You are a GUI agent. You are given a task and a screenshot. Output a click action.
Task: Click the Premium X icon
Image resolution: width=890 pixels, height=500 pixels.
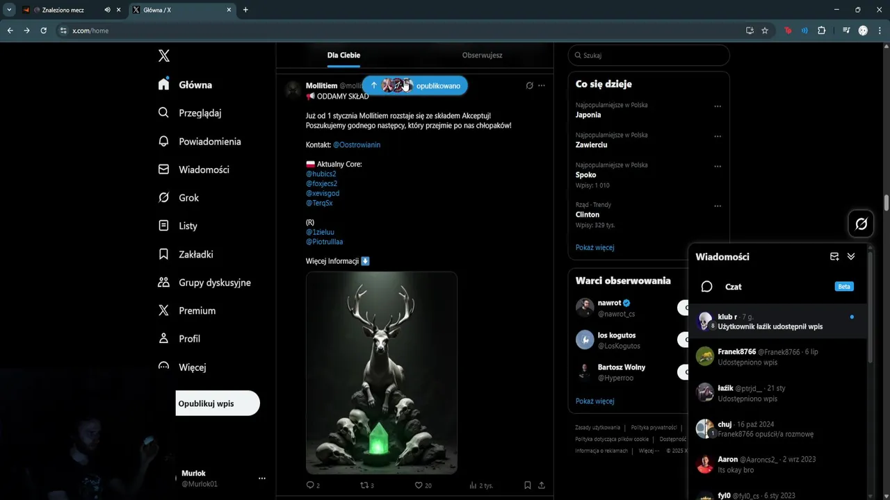[x=163, y=310]
